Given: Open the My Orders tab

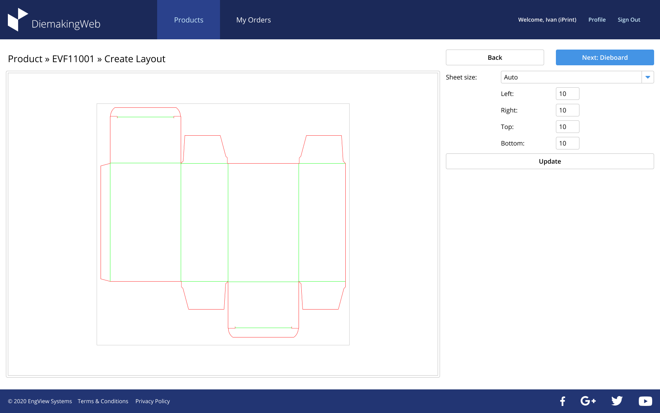Looking at the screenshot, I should [253, 20].
